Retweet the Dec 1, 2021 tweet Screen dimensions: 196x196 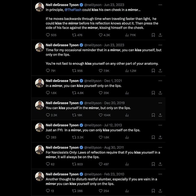[x=74, y=93]
